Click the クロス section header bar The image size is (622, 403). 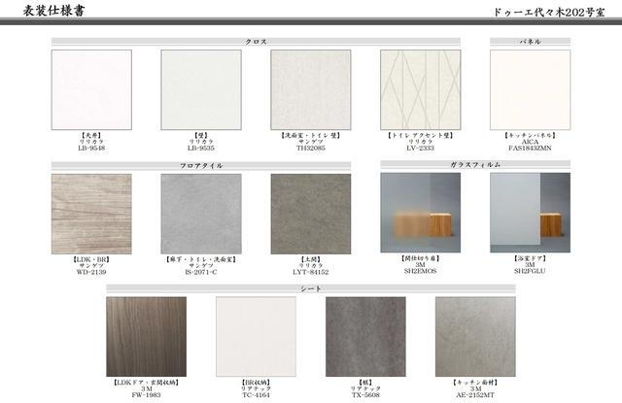tap(256, 42)
